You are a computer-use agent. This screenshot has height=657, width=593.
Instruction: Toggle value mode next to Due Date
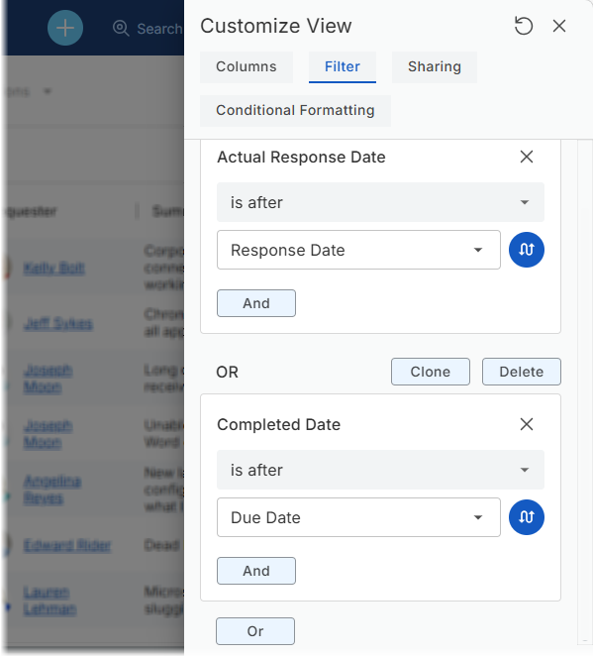527,517
